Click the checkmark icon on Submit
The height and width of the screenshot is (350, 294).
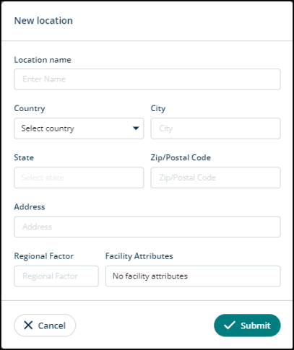[229, 325]
